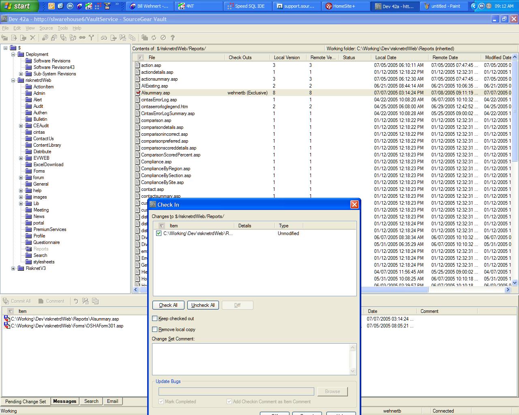Switch to the Email tab
The height and width of the screenshot is (415, 519).
(112, 401)
